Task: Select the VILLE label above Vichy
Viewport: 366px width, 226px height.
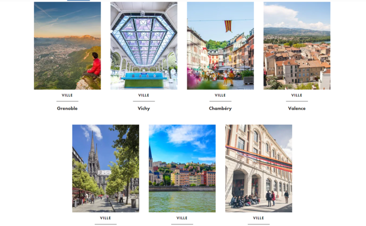Action: pyautogui.click(x=144, y=95)
